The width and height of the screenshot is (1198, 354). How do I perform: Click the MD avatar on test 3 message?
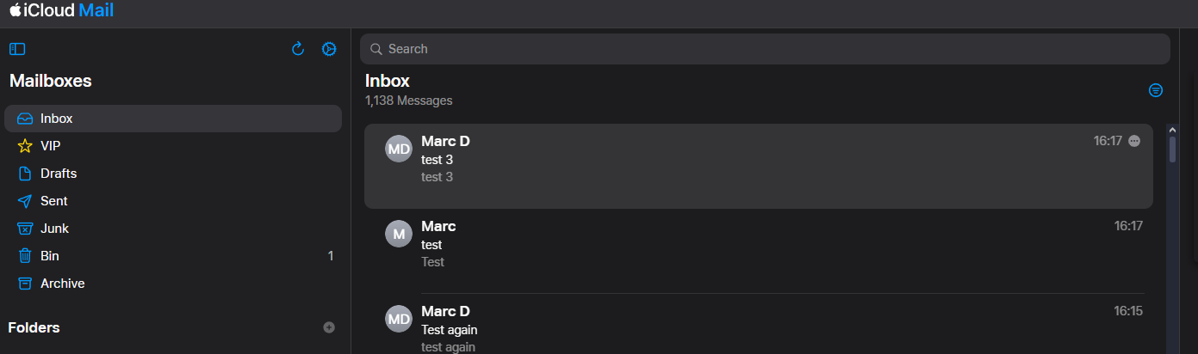click(399, 149)
